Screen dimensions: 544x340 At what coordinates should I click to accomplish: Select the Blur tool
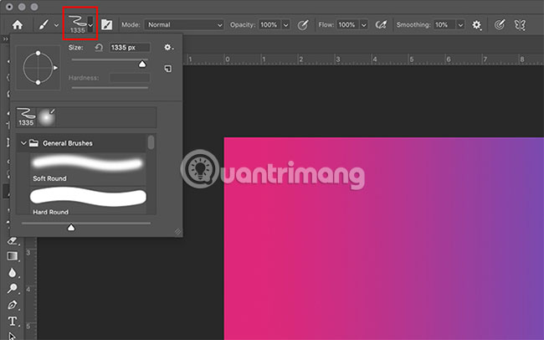click(13, 273)
